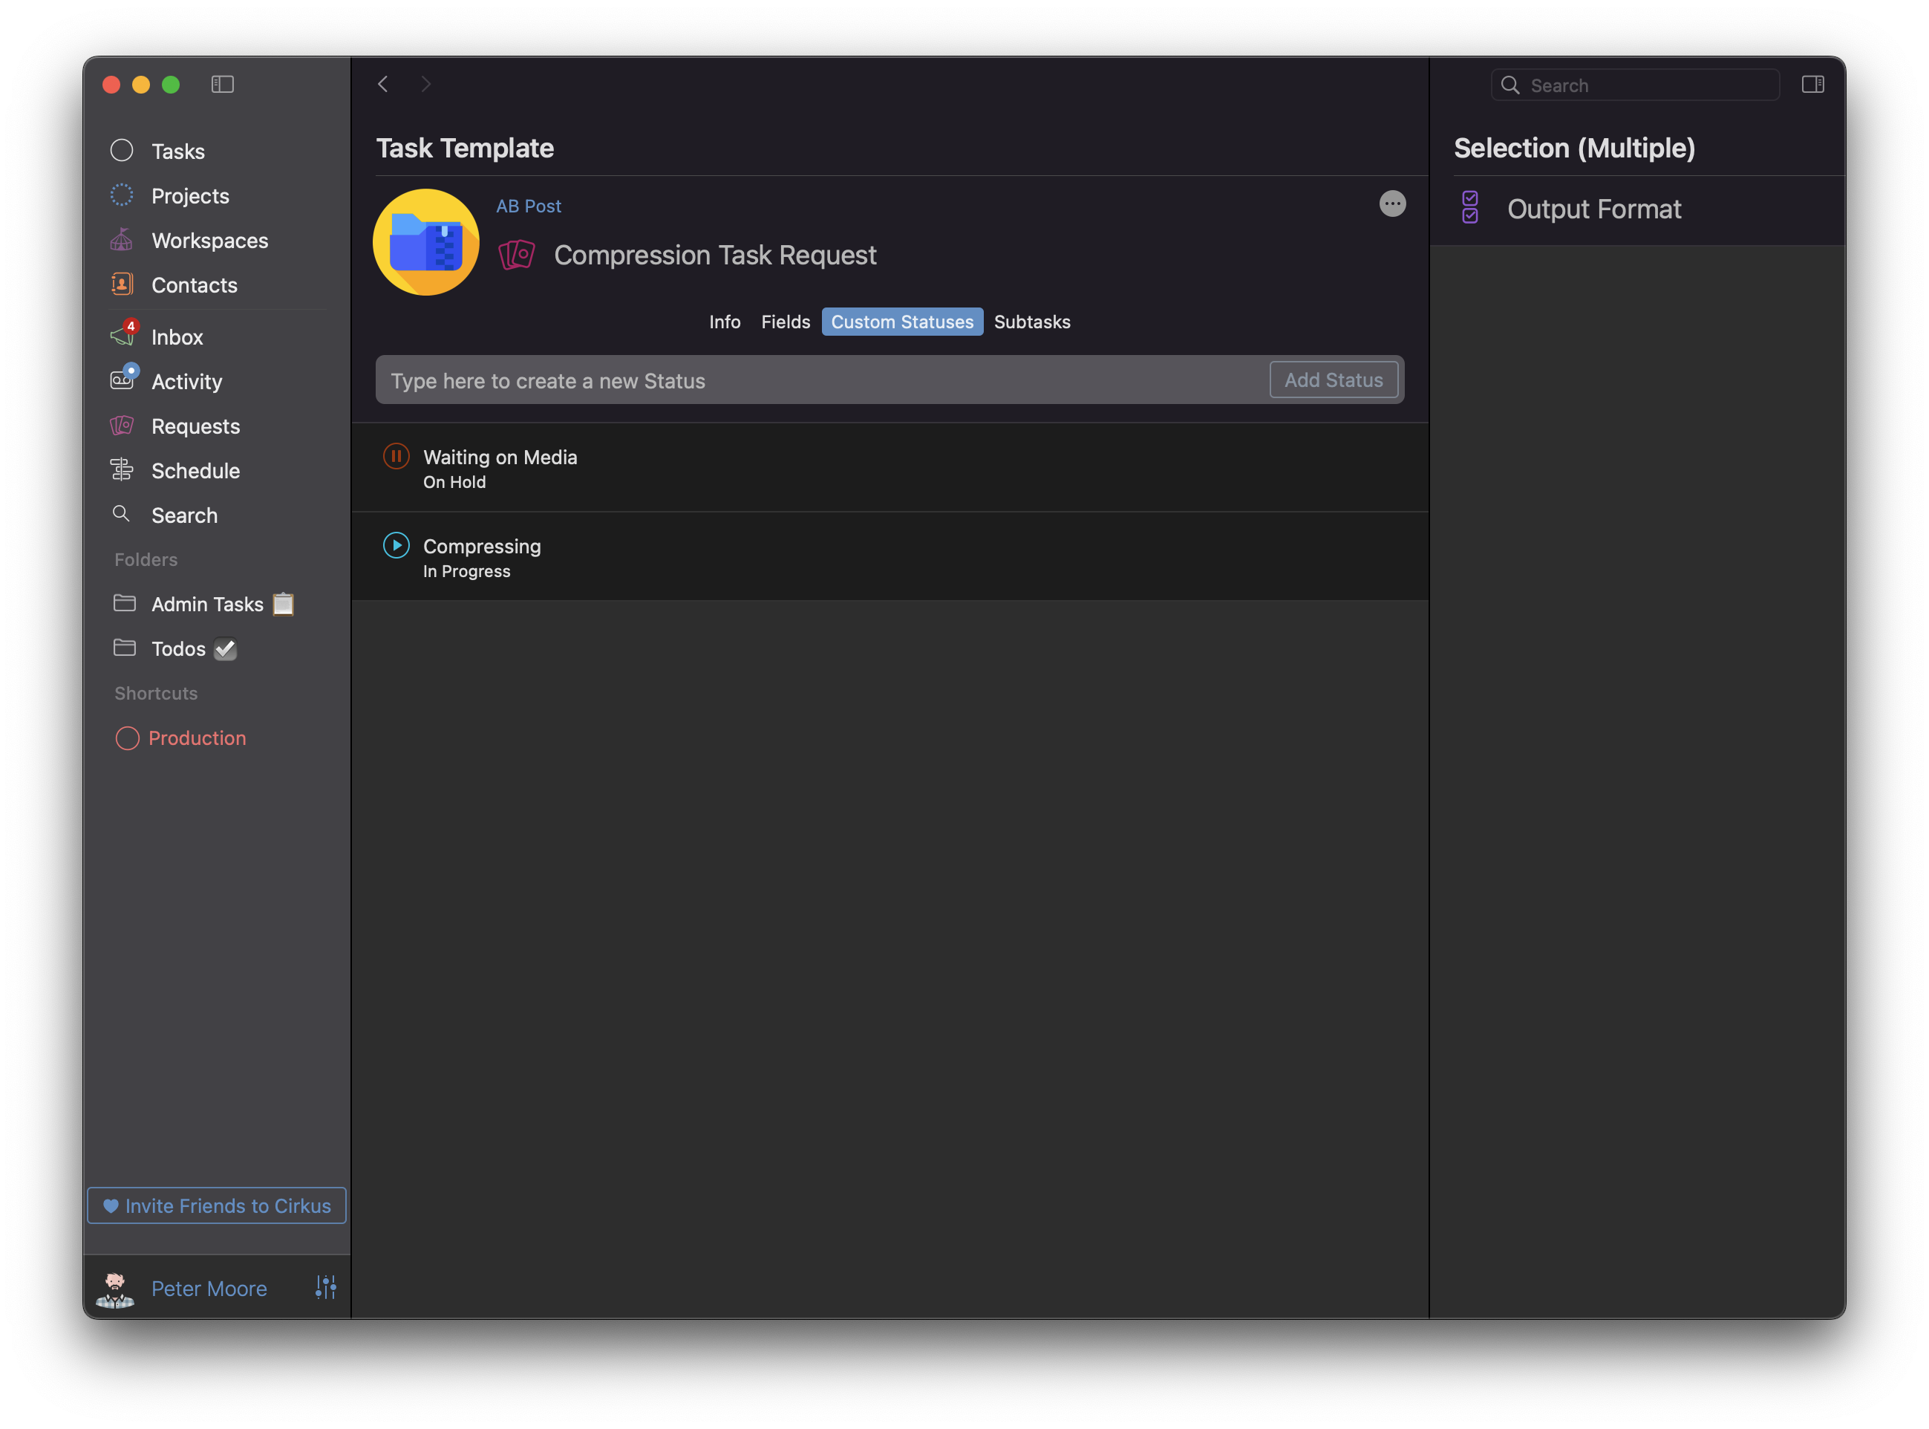The width and height of the screenshot is (1929, 1429).
Task: Click Invite Friends to Cirkus button
Action: 216,1205
